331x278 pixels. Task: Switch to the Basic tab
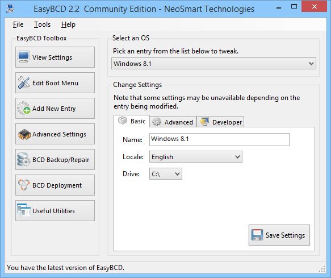[x=132, y=121]
